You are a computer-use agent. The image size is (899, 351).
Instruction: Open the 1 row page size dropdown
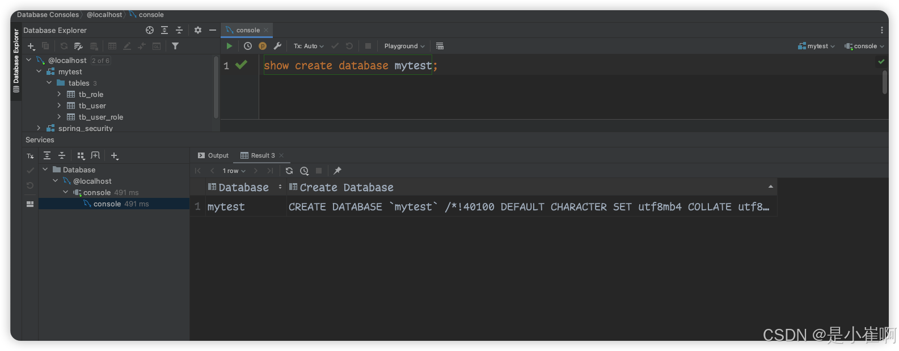coord(234,171)
